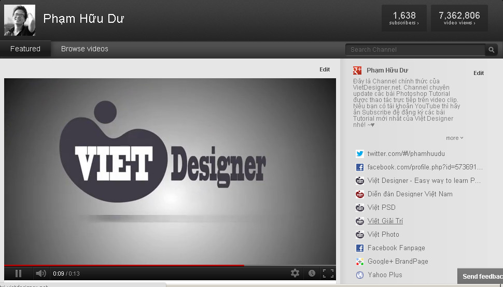Image resolution: width=503 pixels, height=287 pixels.
Task: Click the icon beside Việt PSD
Action: [359, 208]
